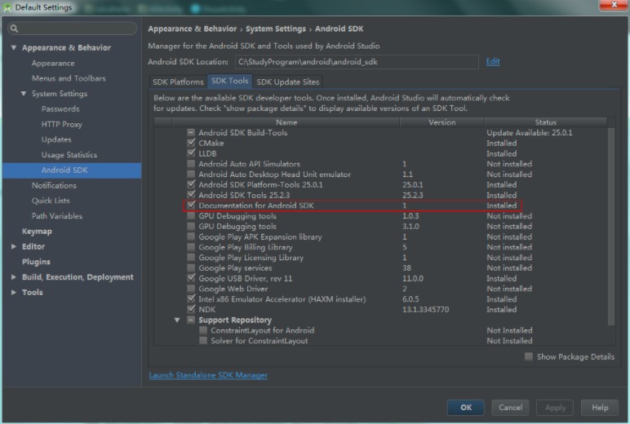
Task: Click the search magnifier icon
Action: click(15, 29)
